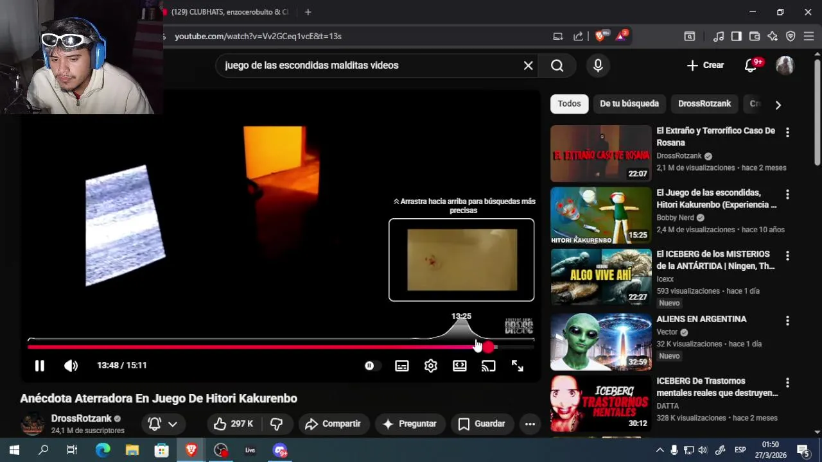This screenshot has width=822, height=462.
Task: Click the Preguntar ask button
Action: [x=410, y=424]
